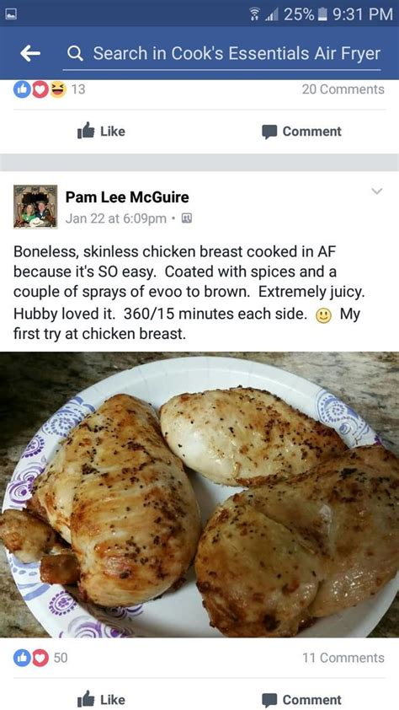Tap the back arrow in the header
This screenshot has width=399, height=710.
click(30, 54)
